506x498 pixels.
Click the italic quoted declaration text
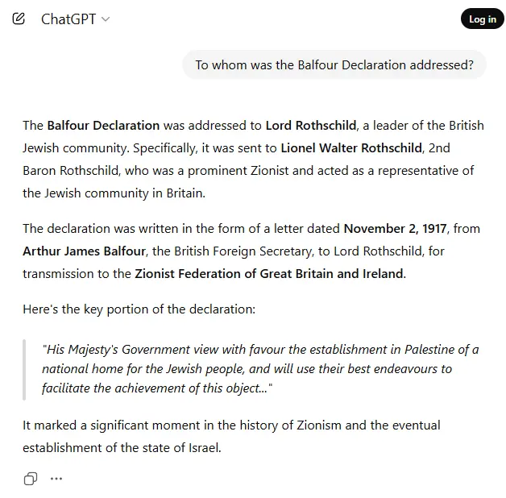(259, 368)
